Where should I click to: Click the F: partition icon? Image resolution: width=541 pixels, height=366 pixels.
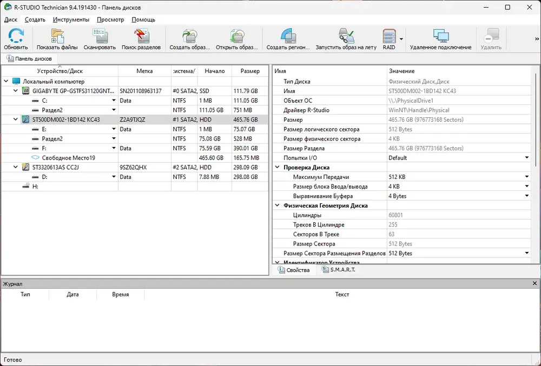(35, 148)
